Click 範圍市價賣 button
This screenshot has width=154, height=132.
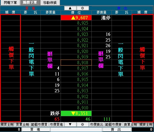point(113,125)
